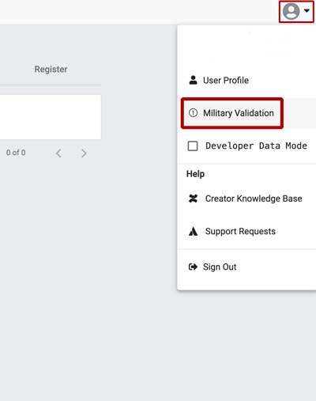Click the 0 of 0 pagination counter

16,153
